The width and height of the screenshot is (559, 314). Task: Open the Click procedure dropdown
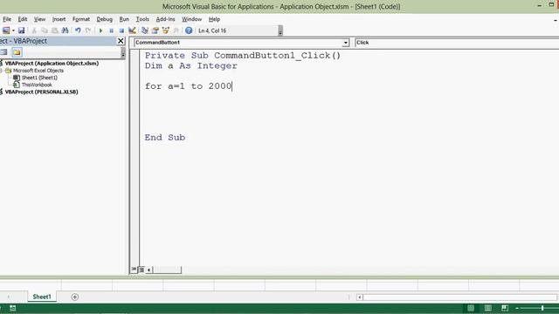pyautogui.click(x=456, y=43)
